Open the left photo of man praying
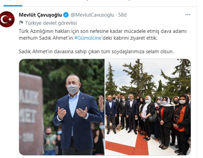Viewport: 203px width, 158px height. tap(62, 107)
